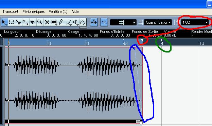Select the Zoom magnifier tool
Screen dimensions: 212x126
point(40,22)
